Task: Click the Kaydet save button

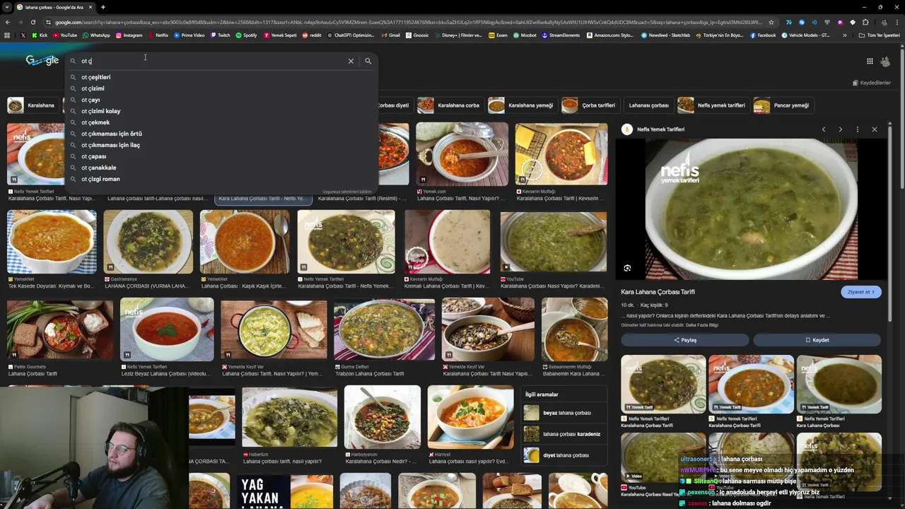Action: [x=817, y=340]
